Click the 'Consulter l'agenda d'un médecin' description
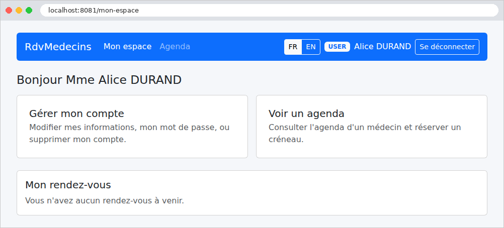The height and width of the screenshot is (228, 504). 365,134
